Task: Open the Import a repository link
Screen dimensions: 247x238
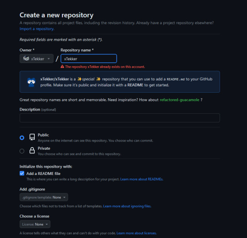Action: [x=37, y=29]
